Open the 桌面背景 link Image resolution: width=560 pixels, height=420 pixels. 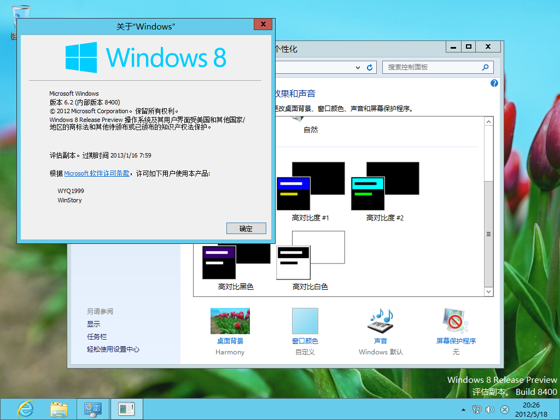(x=230, y=341)
